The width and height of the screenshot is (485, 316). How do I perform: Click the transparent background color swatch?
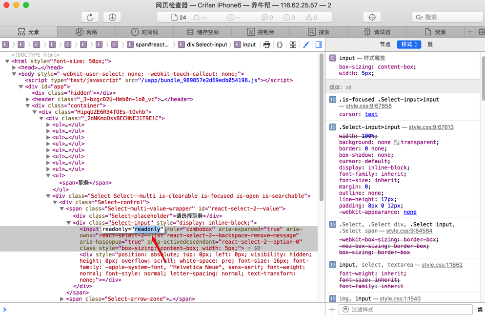[x=396, y=142]
